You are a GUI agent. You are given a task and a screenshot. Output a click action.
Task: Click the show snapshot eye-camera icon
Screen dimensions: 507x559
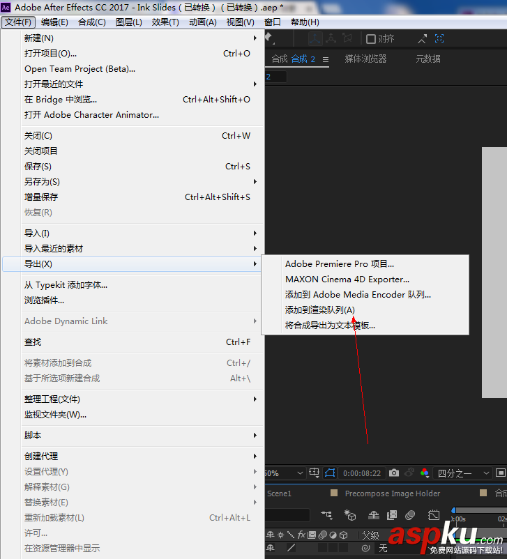pos(409,473)
